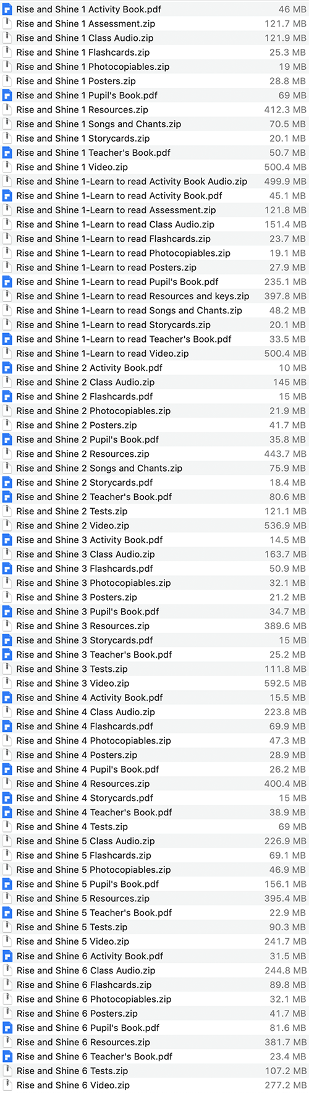Click the PDF icon of Rise and Shine 3 Flashcards.pdf
309x1094 pixels.
[7, 569]
